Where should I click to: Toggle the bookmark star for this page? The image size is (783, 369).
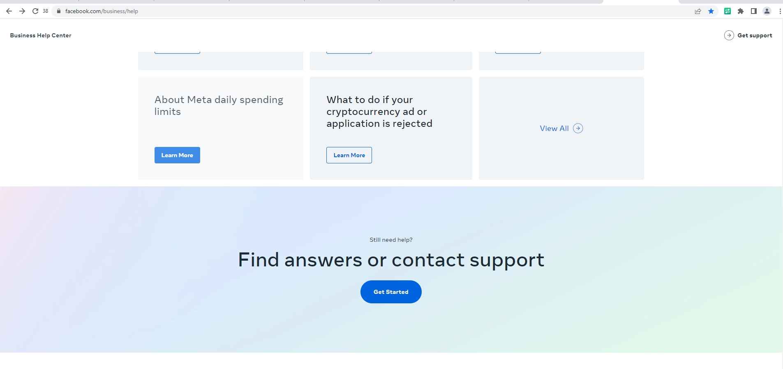pyautogui.click(x=711, y=11)
